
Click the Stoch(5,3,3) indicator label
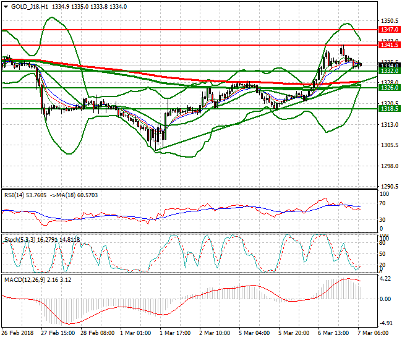[x=42, y=240]
